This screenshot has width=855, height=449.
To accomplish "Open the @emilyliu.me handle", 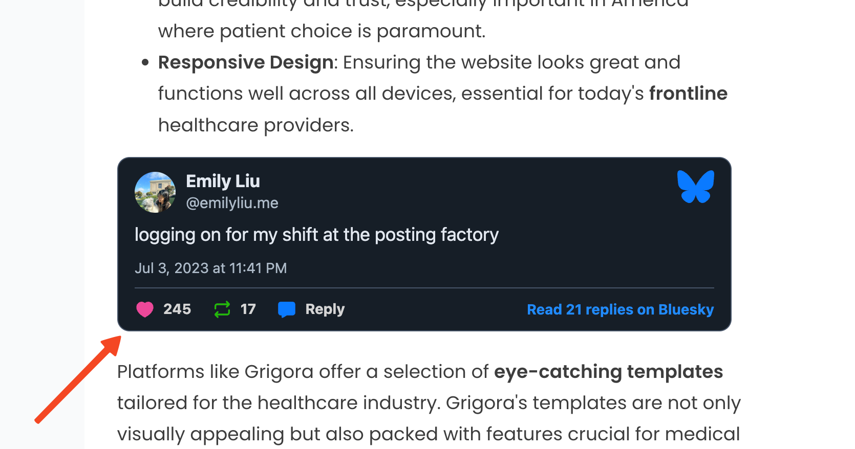I will 232,203.
